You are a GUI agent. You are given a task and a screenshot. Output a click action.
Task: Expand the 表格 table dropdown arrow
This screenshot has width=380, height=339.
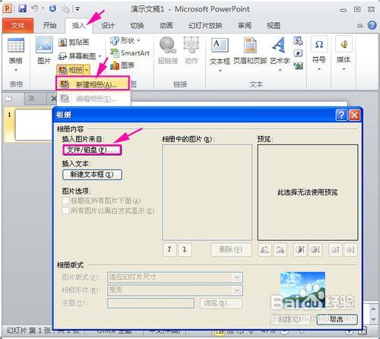point(16,70)
